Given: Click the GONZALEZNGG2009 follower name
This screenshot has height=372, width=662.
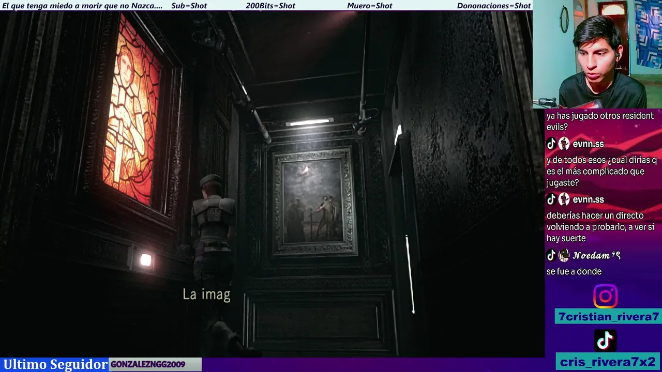Looking at the screenshot, I should [148, 364].
